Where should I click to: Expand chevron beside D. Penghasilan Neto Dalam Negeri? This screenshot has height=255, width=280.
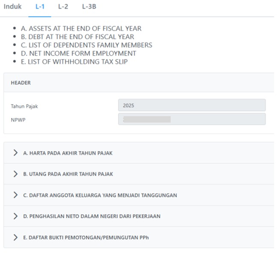16,216
